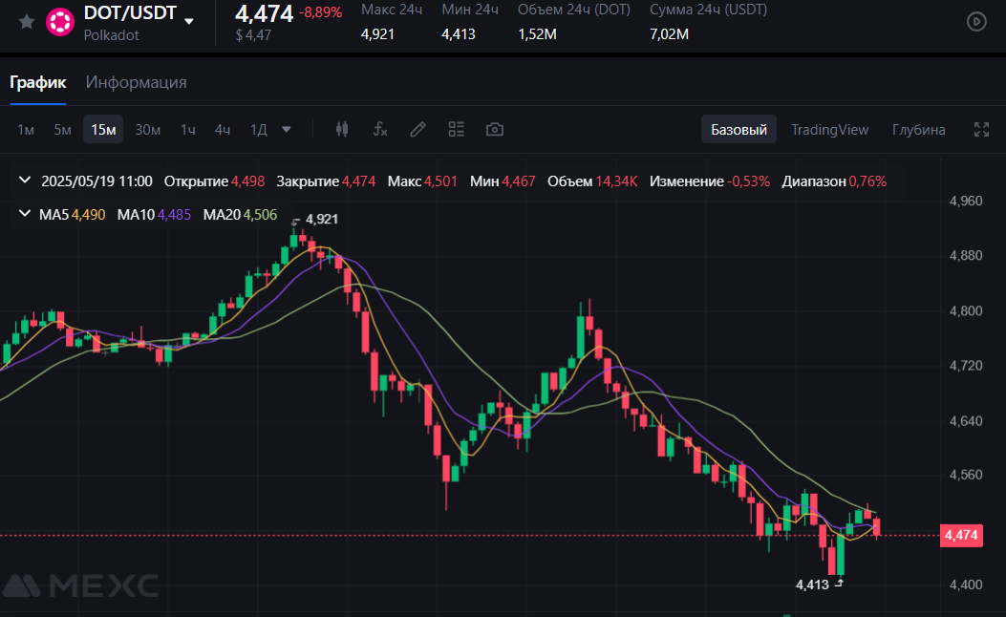Image resolution: width=1006 pixels, height=617 pixels.
Task: Switch to the Информация tab
Action: (x=136, y=82)
